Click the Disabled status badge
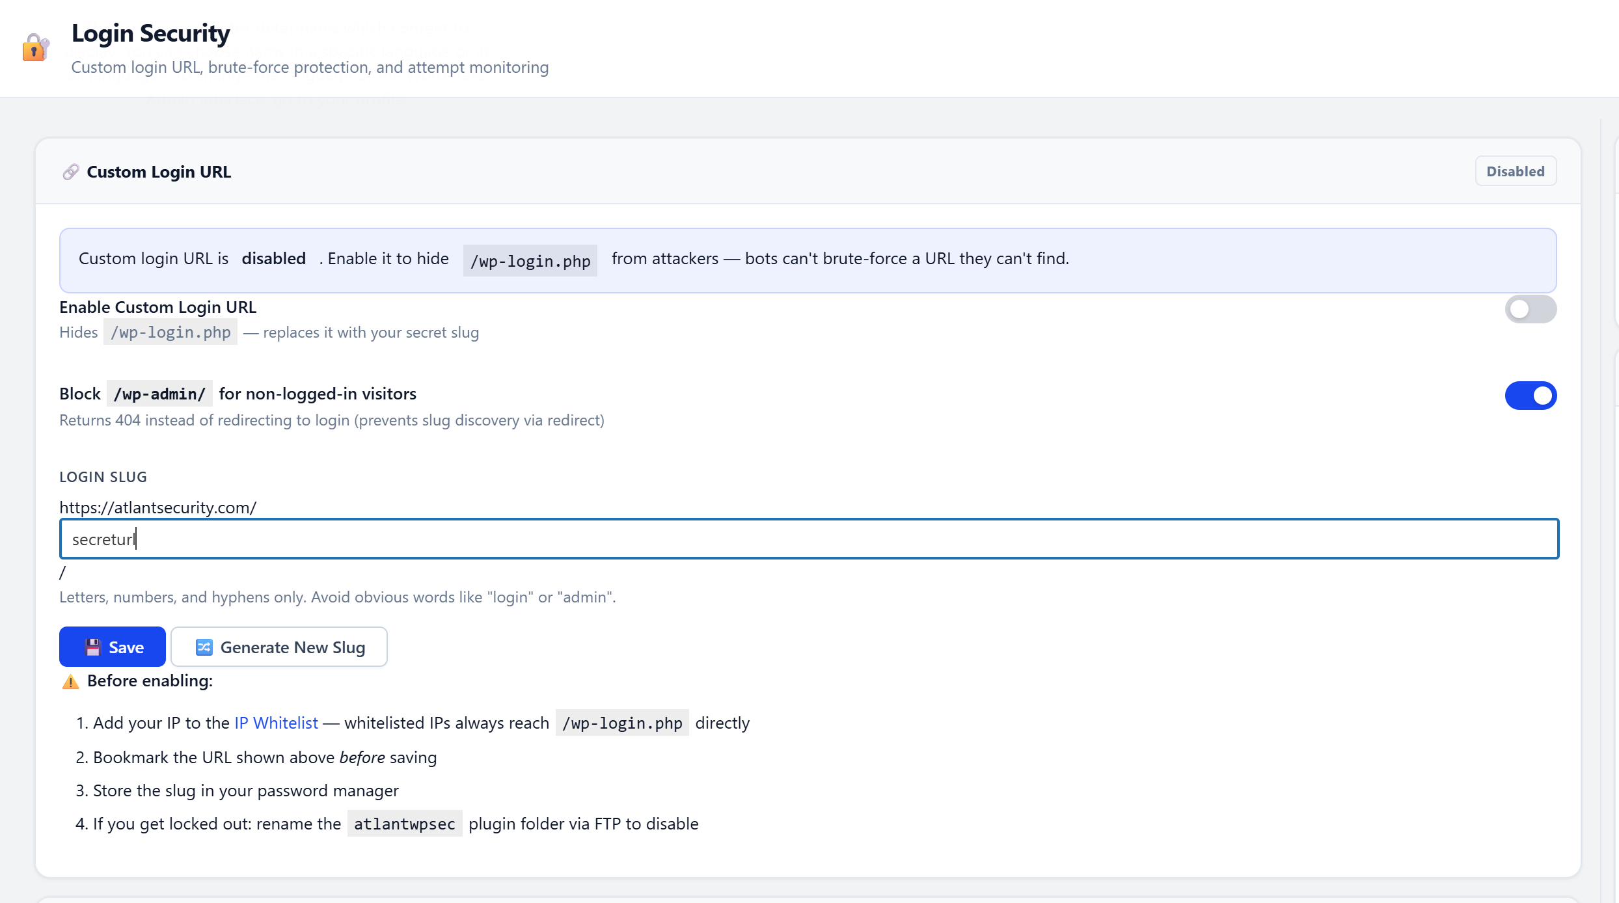Viewport: 1619px width, 903px height. pyautogui.click(x=1516, y=171)
